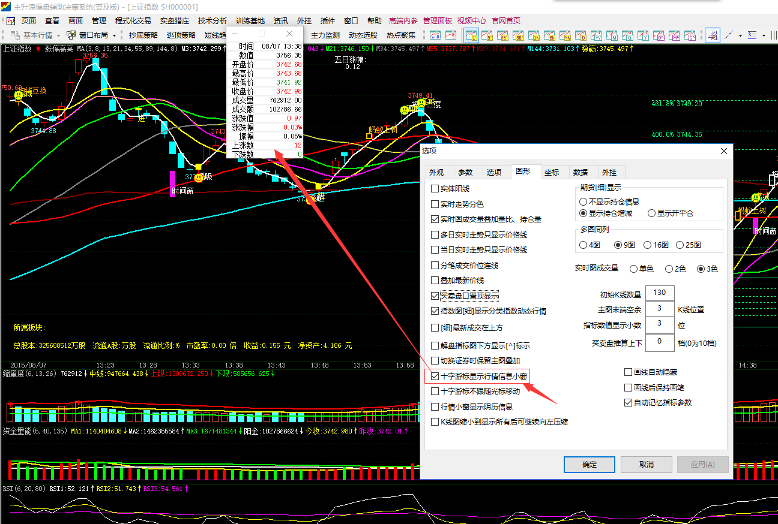This screenshot has width=778, height=524.
Task: Uncheck 十字游标显示行情信息小窗 option
Action: [434, 377]
